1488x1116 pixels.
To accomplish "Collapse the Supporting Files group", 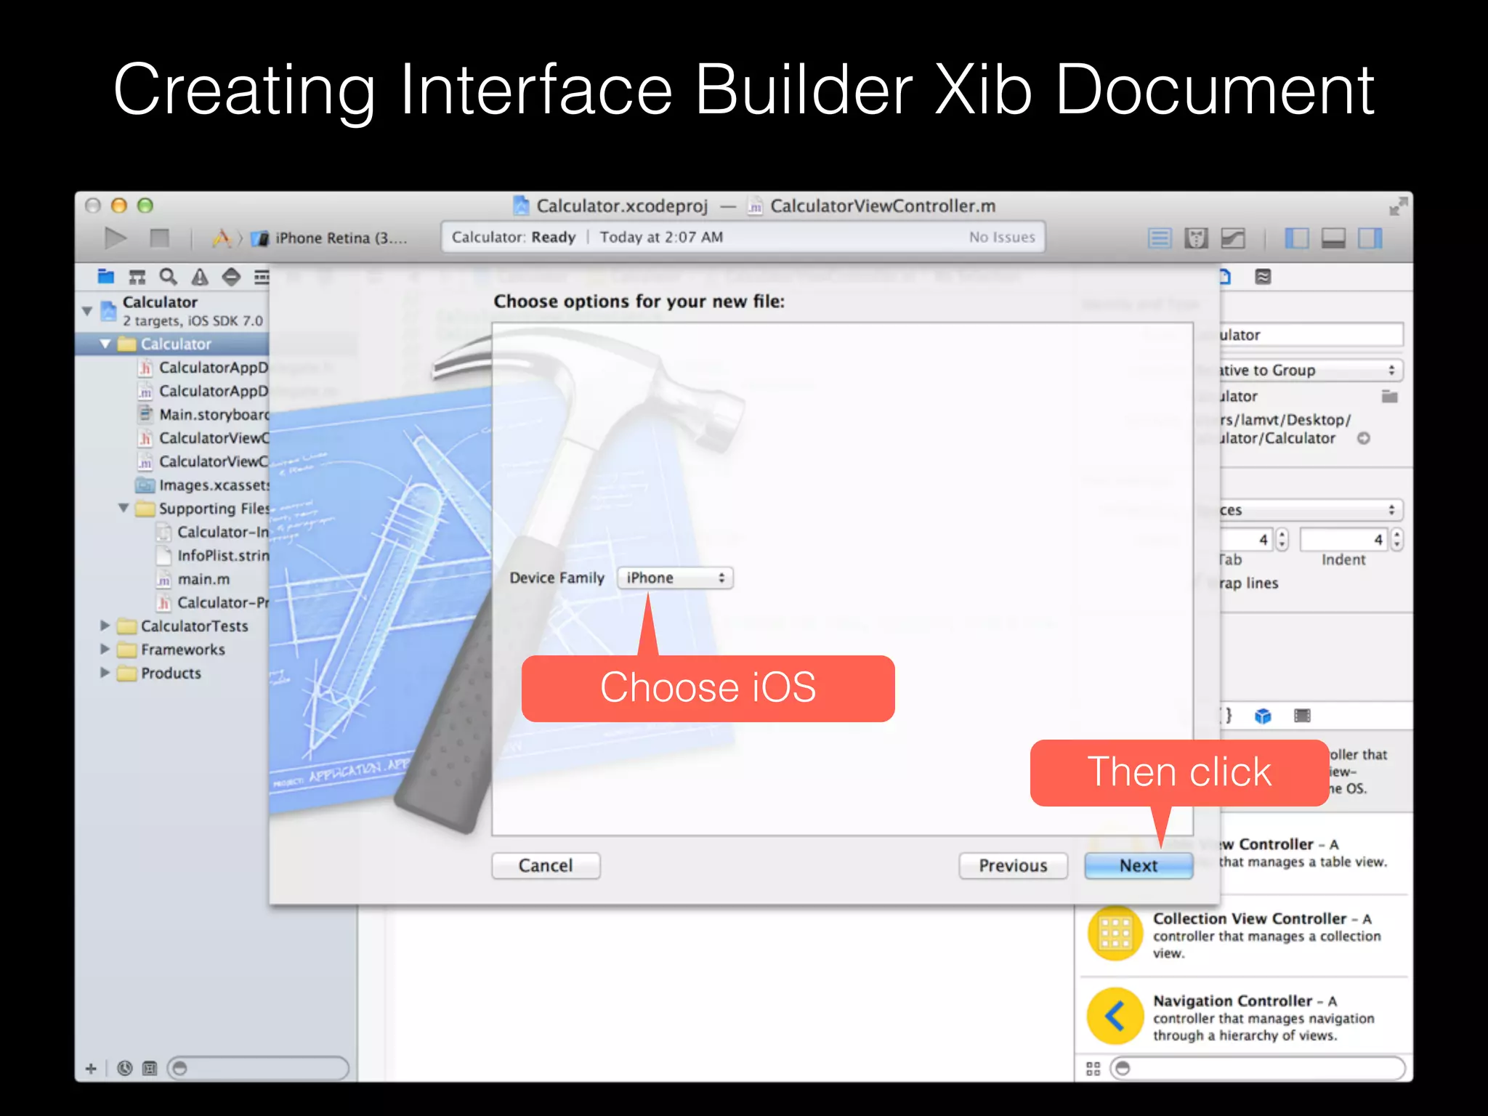I will [124, 508].
